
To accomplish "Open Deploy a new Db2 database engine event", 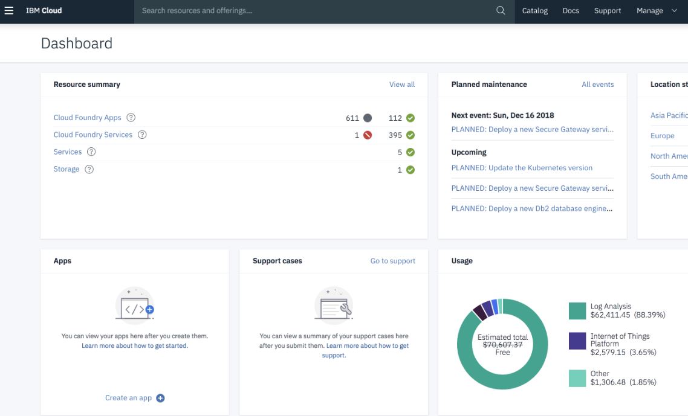I will pyautogui.click(x=532, y=209).
